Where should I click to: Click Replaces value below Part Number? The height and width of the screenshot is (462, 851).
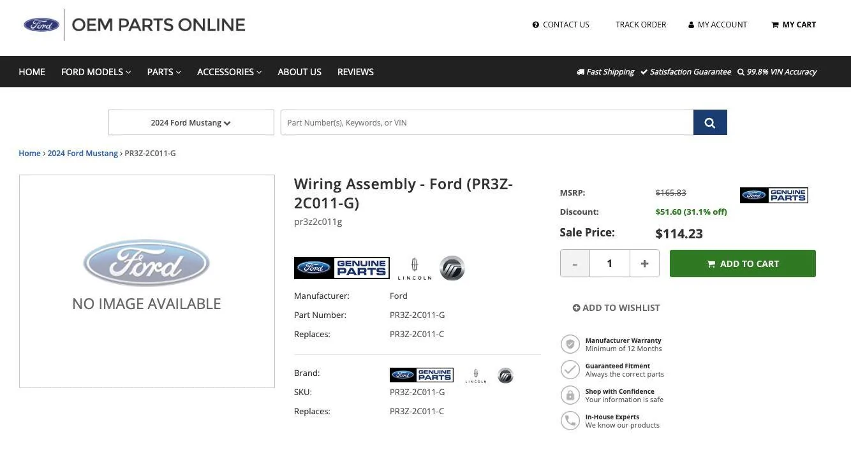point(417,334)
